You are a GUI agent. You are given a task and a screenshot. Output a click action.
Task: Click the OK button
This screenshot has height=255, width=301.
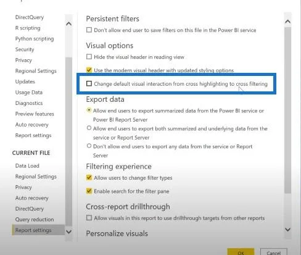[241, 252]
